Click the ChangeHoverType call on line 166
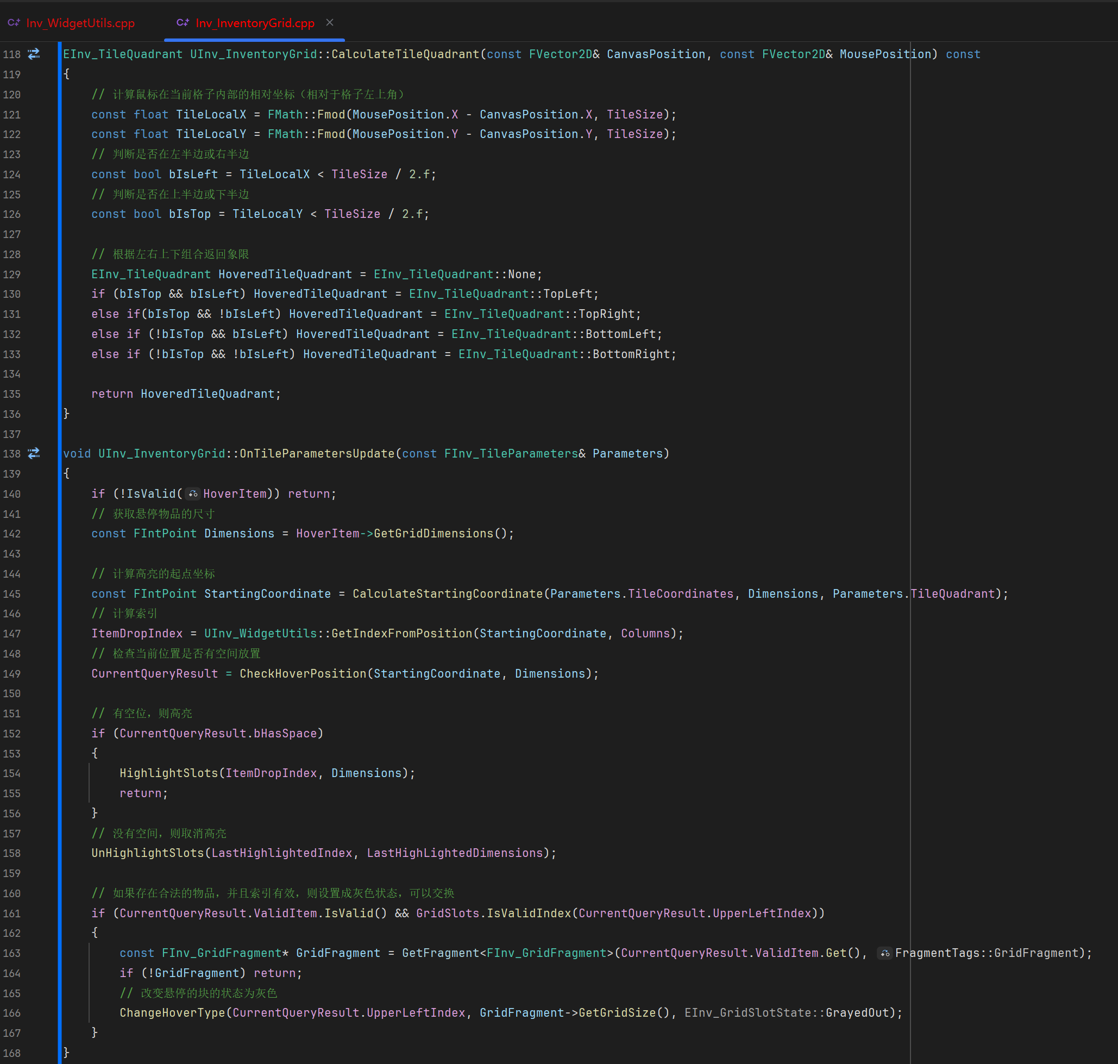This screenshot has height=1064, width=1118. click(x=172, y=1012)
